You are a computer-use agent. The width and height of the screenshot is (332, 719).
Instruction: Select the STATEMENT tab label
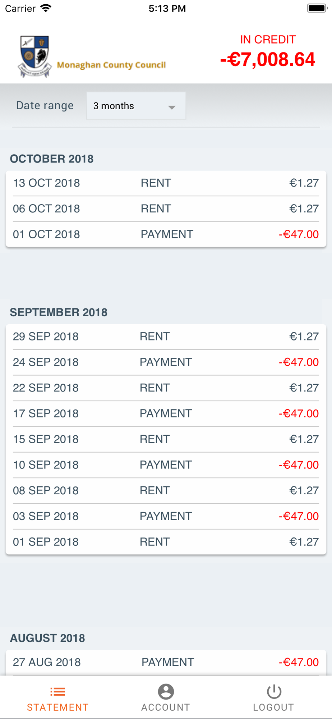point(57,707)
